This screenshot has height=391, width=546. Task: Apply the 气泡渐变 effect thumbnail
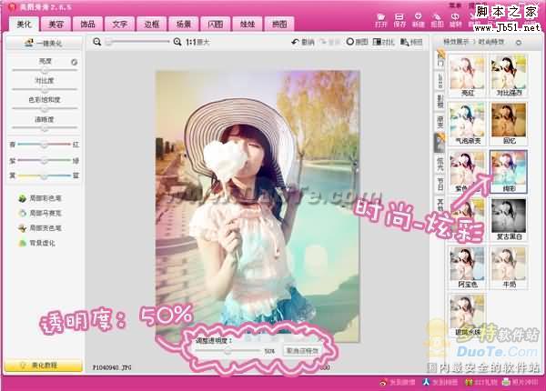[x=467, y=124]
